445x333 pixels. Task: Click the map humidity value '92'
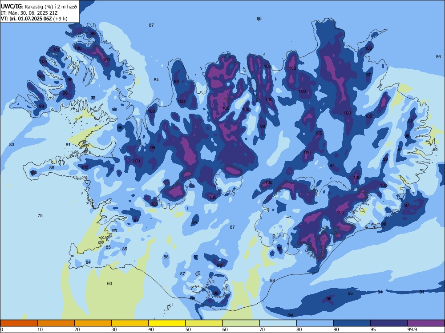(x=93, y=98)
